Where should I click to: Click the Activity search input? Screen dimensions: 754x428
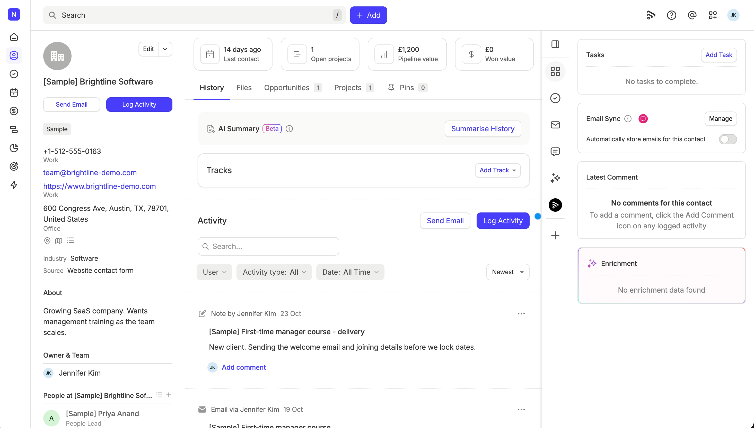click(x=268, y=247)
